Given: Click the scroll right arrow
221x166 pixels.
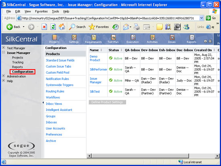Looking at the screenshot, I should [217, 156].
